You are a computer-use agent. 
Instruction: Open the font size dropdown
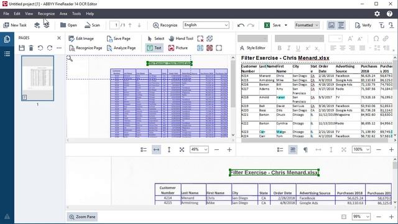[335, 39]
